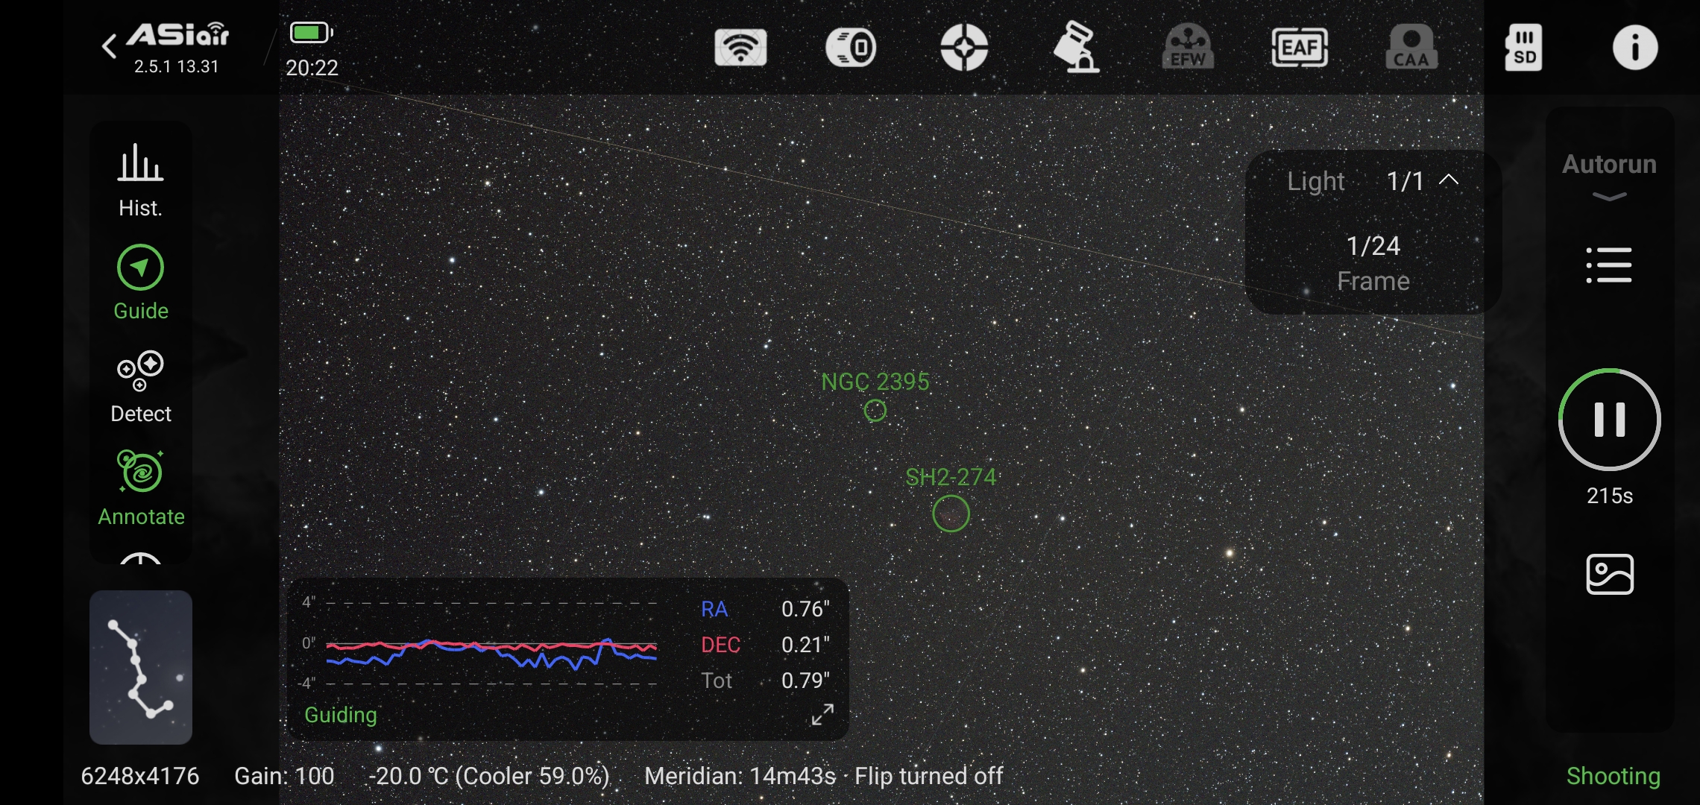Open SD storage settings icon
Screen dimensions: 1700x805
1523,48
